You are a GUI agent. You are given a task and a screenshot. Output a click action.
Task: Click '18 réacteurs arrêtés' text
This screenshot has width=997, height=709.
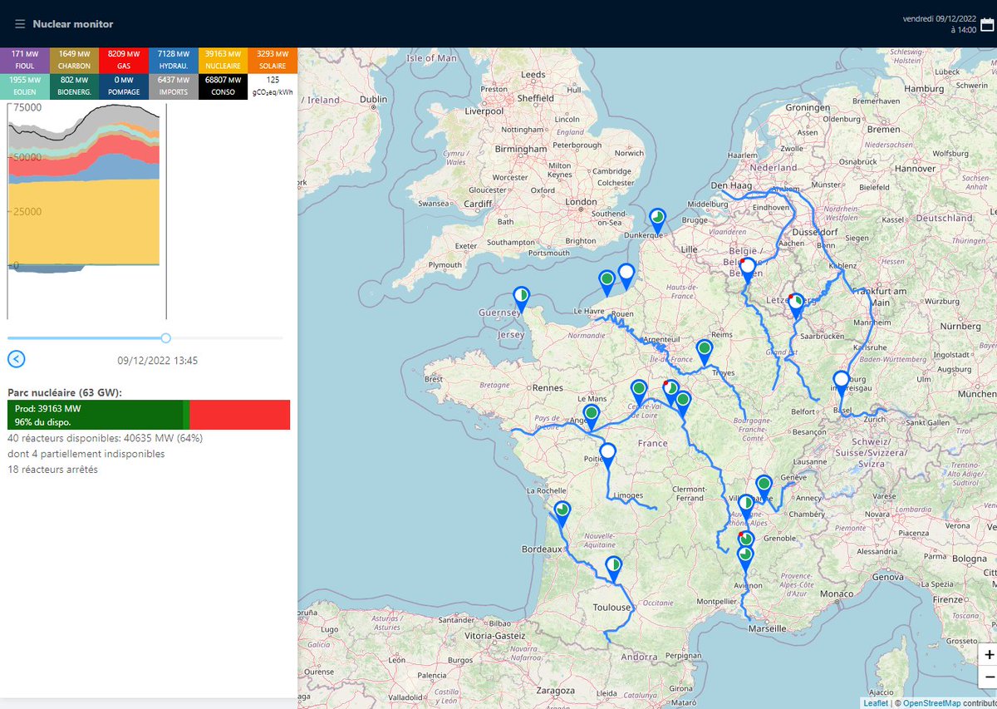52,470
